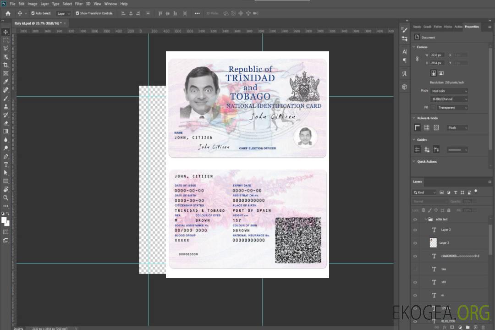
Task: Select the Lasso tool
Action: click(5, 48)
